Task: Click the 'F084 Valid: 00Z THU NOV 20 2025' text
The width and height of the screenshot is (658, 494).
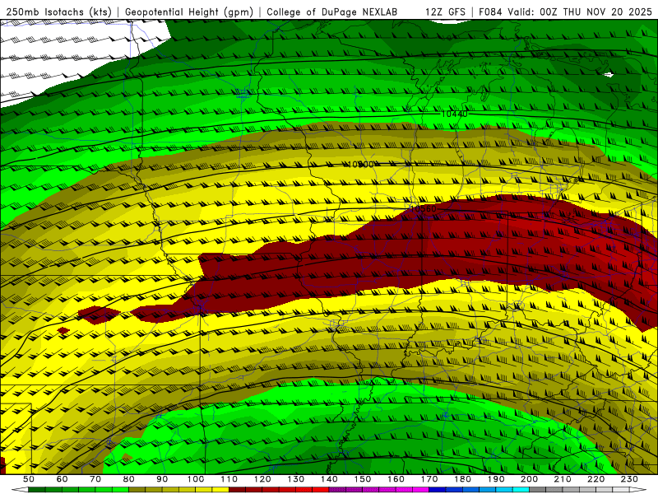Action: (565, 12)
